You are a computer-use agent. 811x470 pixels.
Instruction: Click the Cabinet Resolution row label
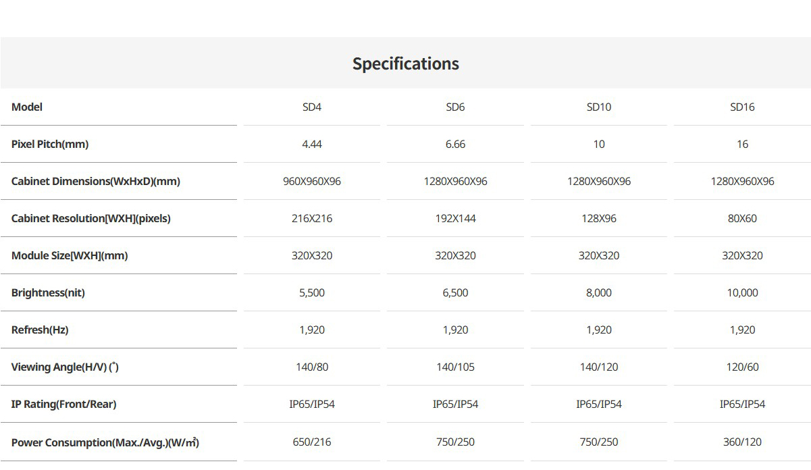pos(91,218)
